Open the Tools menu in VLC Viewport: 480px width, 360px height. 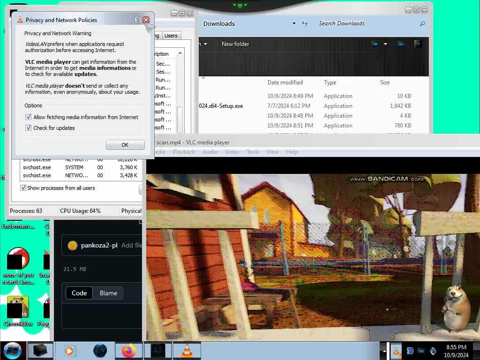pyautogui.click(x=253, y=152)
